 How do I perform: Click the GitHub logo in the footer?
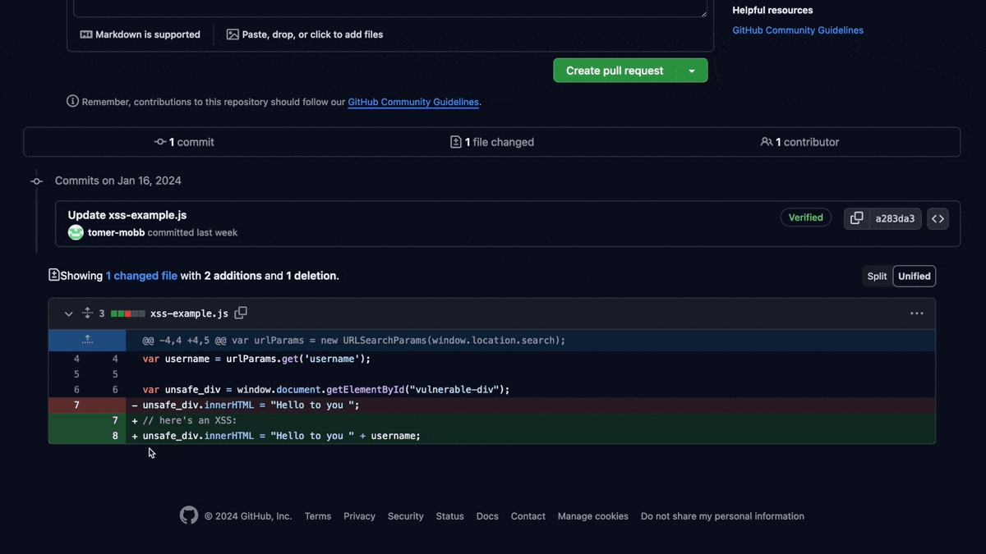188,515
